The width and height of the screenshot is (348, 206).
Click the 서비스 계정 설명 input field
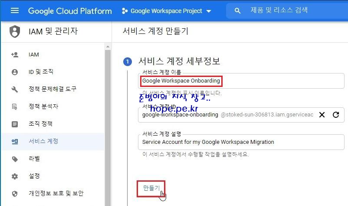pos(241,142)
